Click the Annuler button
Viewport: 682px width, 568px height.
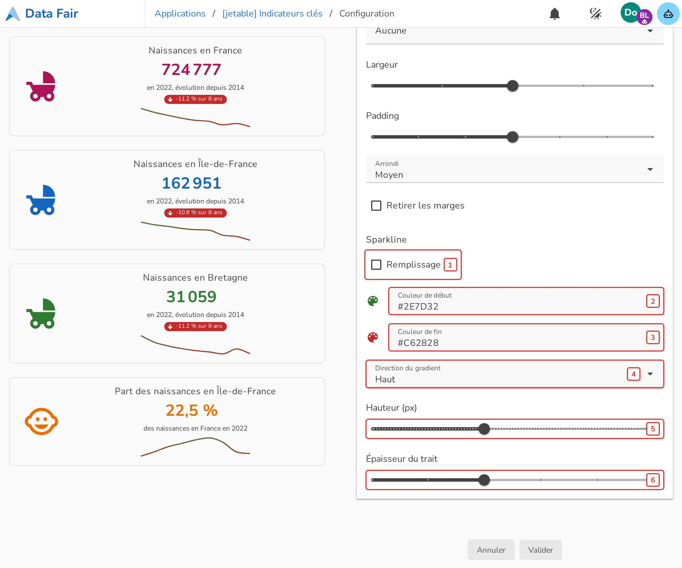pyautogui.click(x=491, y=550)
